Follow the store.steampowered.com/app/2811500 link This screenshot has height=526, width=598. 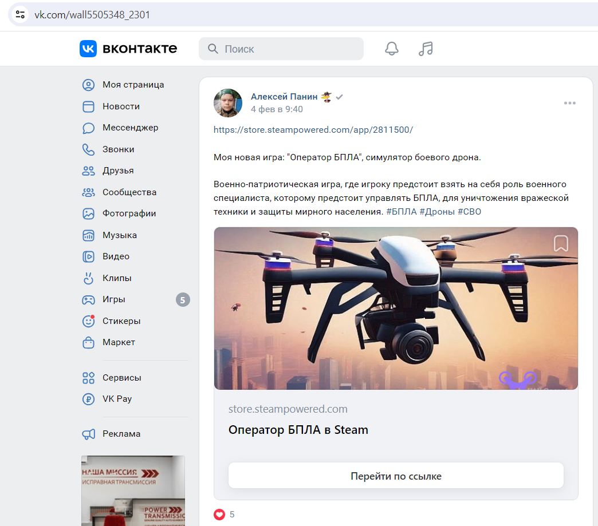click(313, 129)
